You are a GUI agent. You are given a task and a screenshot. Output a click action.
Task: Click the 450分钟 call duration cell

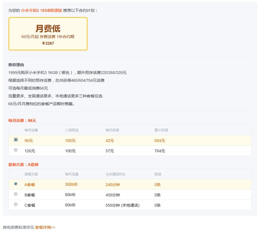(x=113, y=194)
